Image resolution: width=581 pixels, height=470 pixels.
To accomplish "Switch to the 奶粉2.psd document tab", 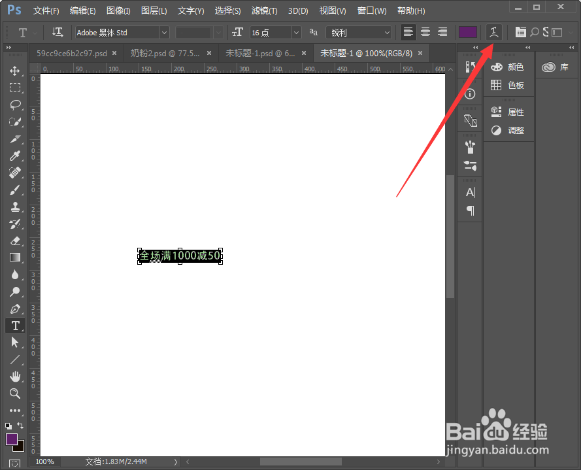I will click(x=165, y=54).
